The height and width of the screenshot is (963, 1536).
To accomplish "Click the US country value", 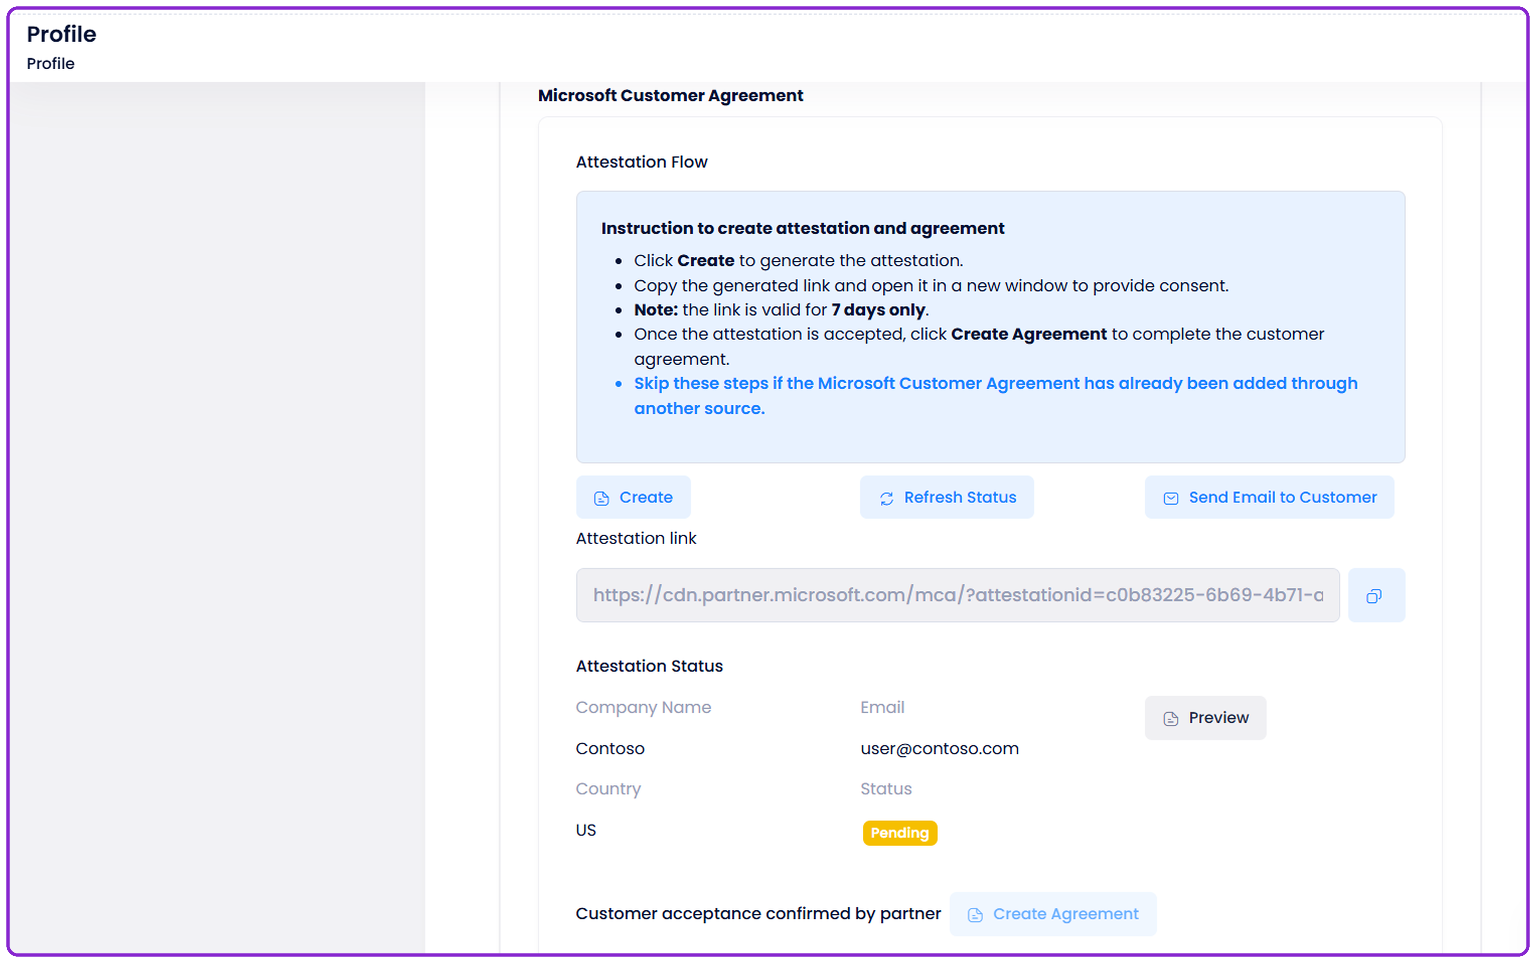I will pos(586,830).
